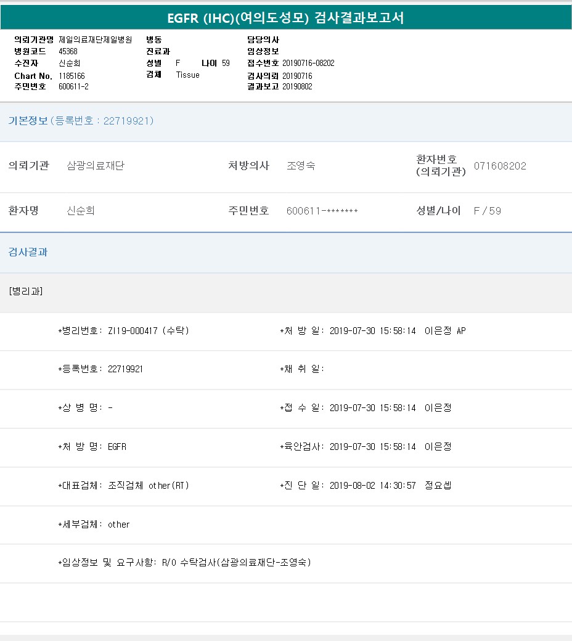
Task: Select the 성별/나이 value F / 59
Action: (x=487, y=211)
